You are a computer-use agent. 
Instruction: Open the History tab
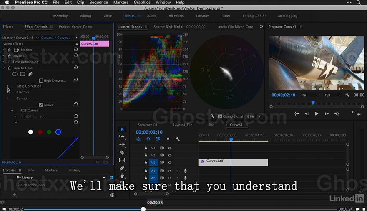75,170
